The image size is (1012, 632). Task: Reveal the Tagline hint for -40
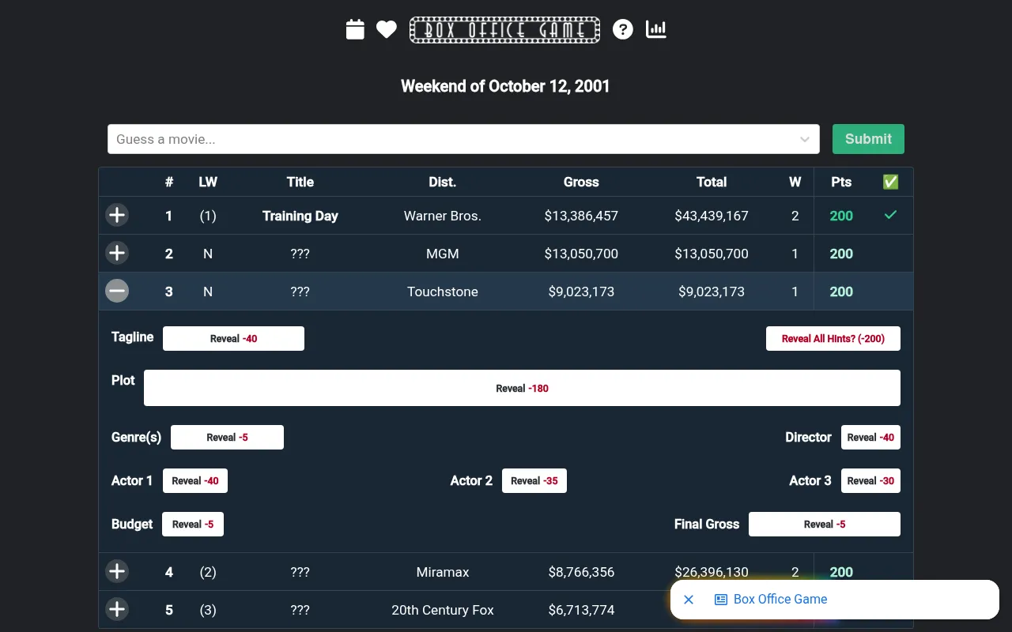pyautogui.click(x=233, y=338)
